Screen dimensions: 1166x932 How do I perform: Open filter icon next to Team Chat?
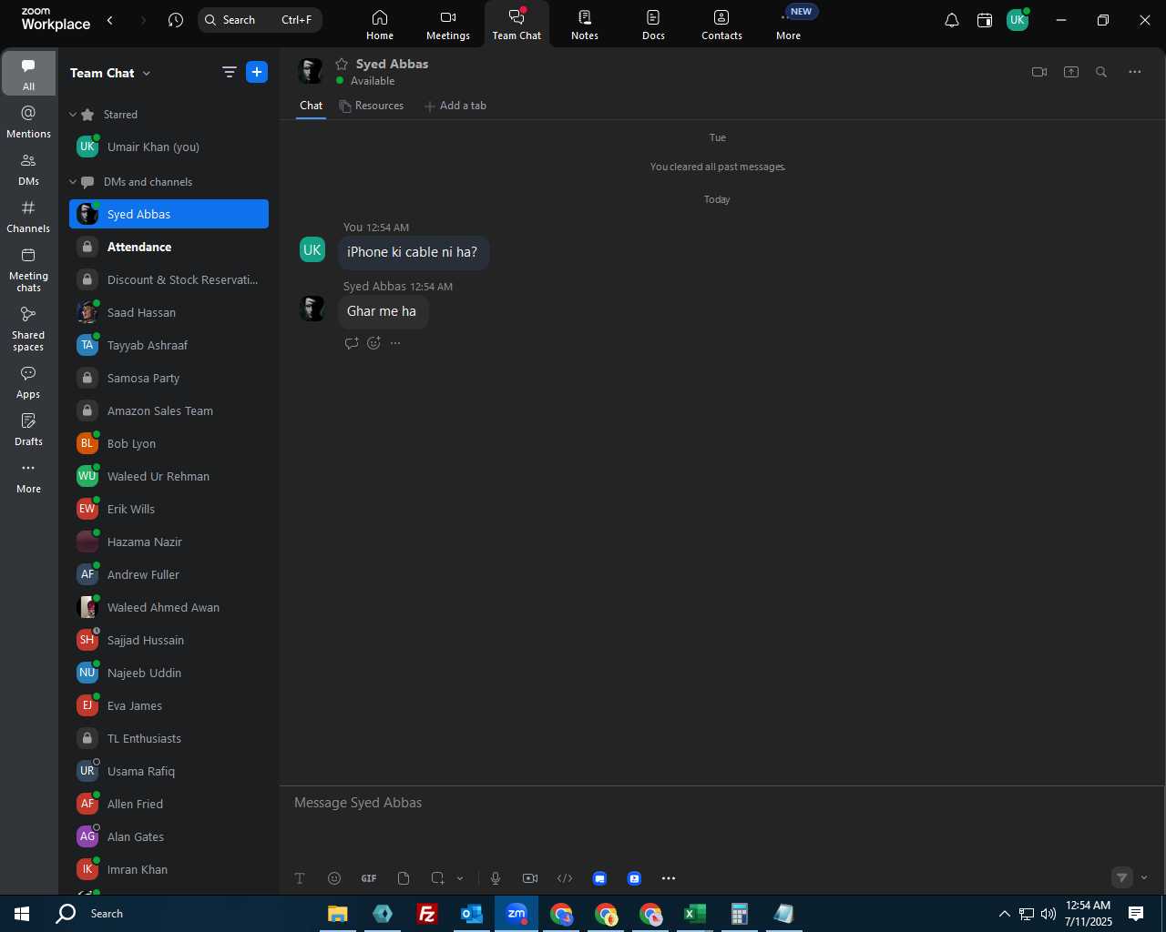pos(230,72)
